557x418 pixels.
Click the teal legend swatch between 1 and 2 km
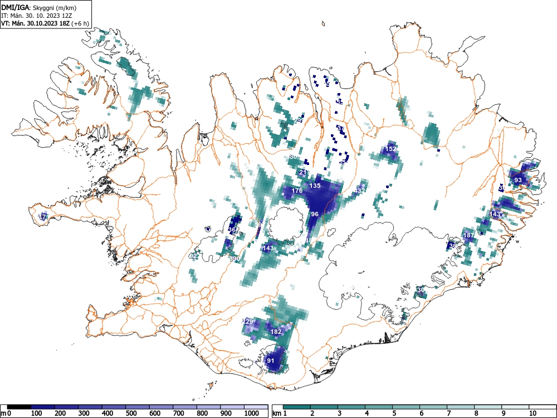297,407
